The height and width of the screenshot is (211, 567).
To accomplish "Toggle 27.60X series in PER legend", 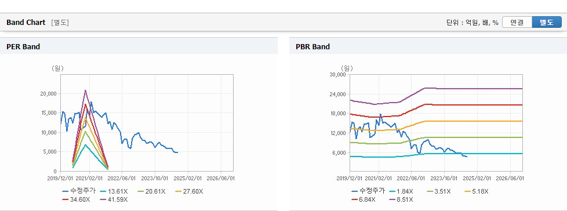I will (189, 191).
